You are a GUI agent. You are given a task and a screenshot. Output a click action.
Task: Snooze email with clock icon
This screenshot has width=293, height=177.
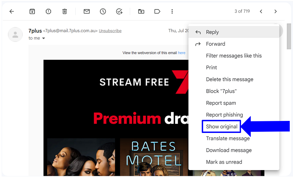[x=103, y=11]
